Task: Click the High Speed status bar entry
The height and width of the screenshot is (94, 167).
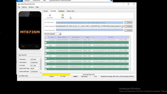Action: click(x=84, y=77)
